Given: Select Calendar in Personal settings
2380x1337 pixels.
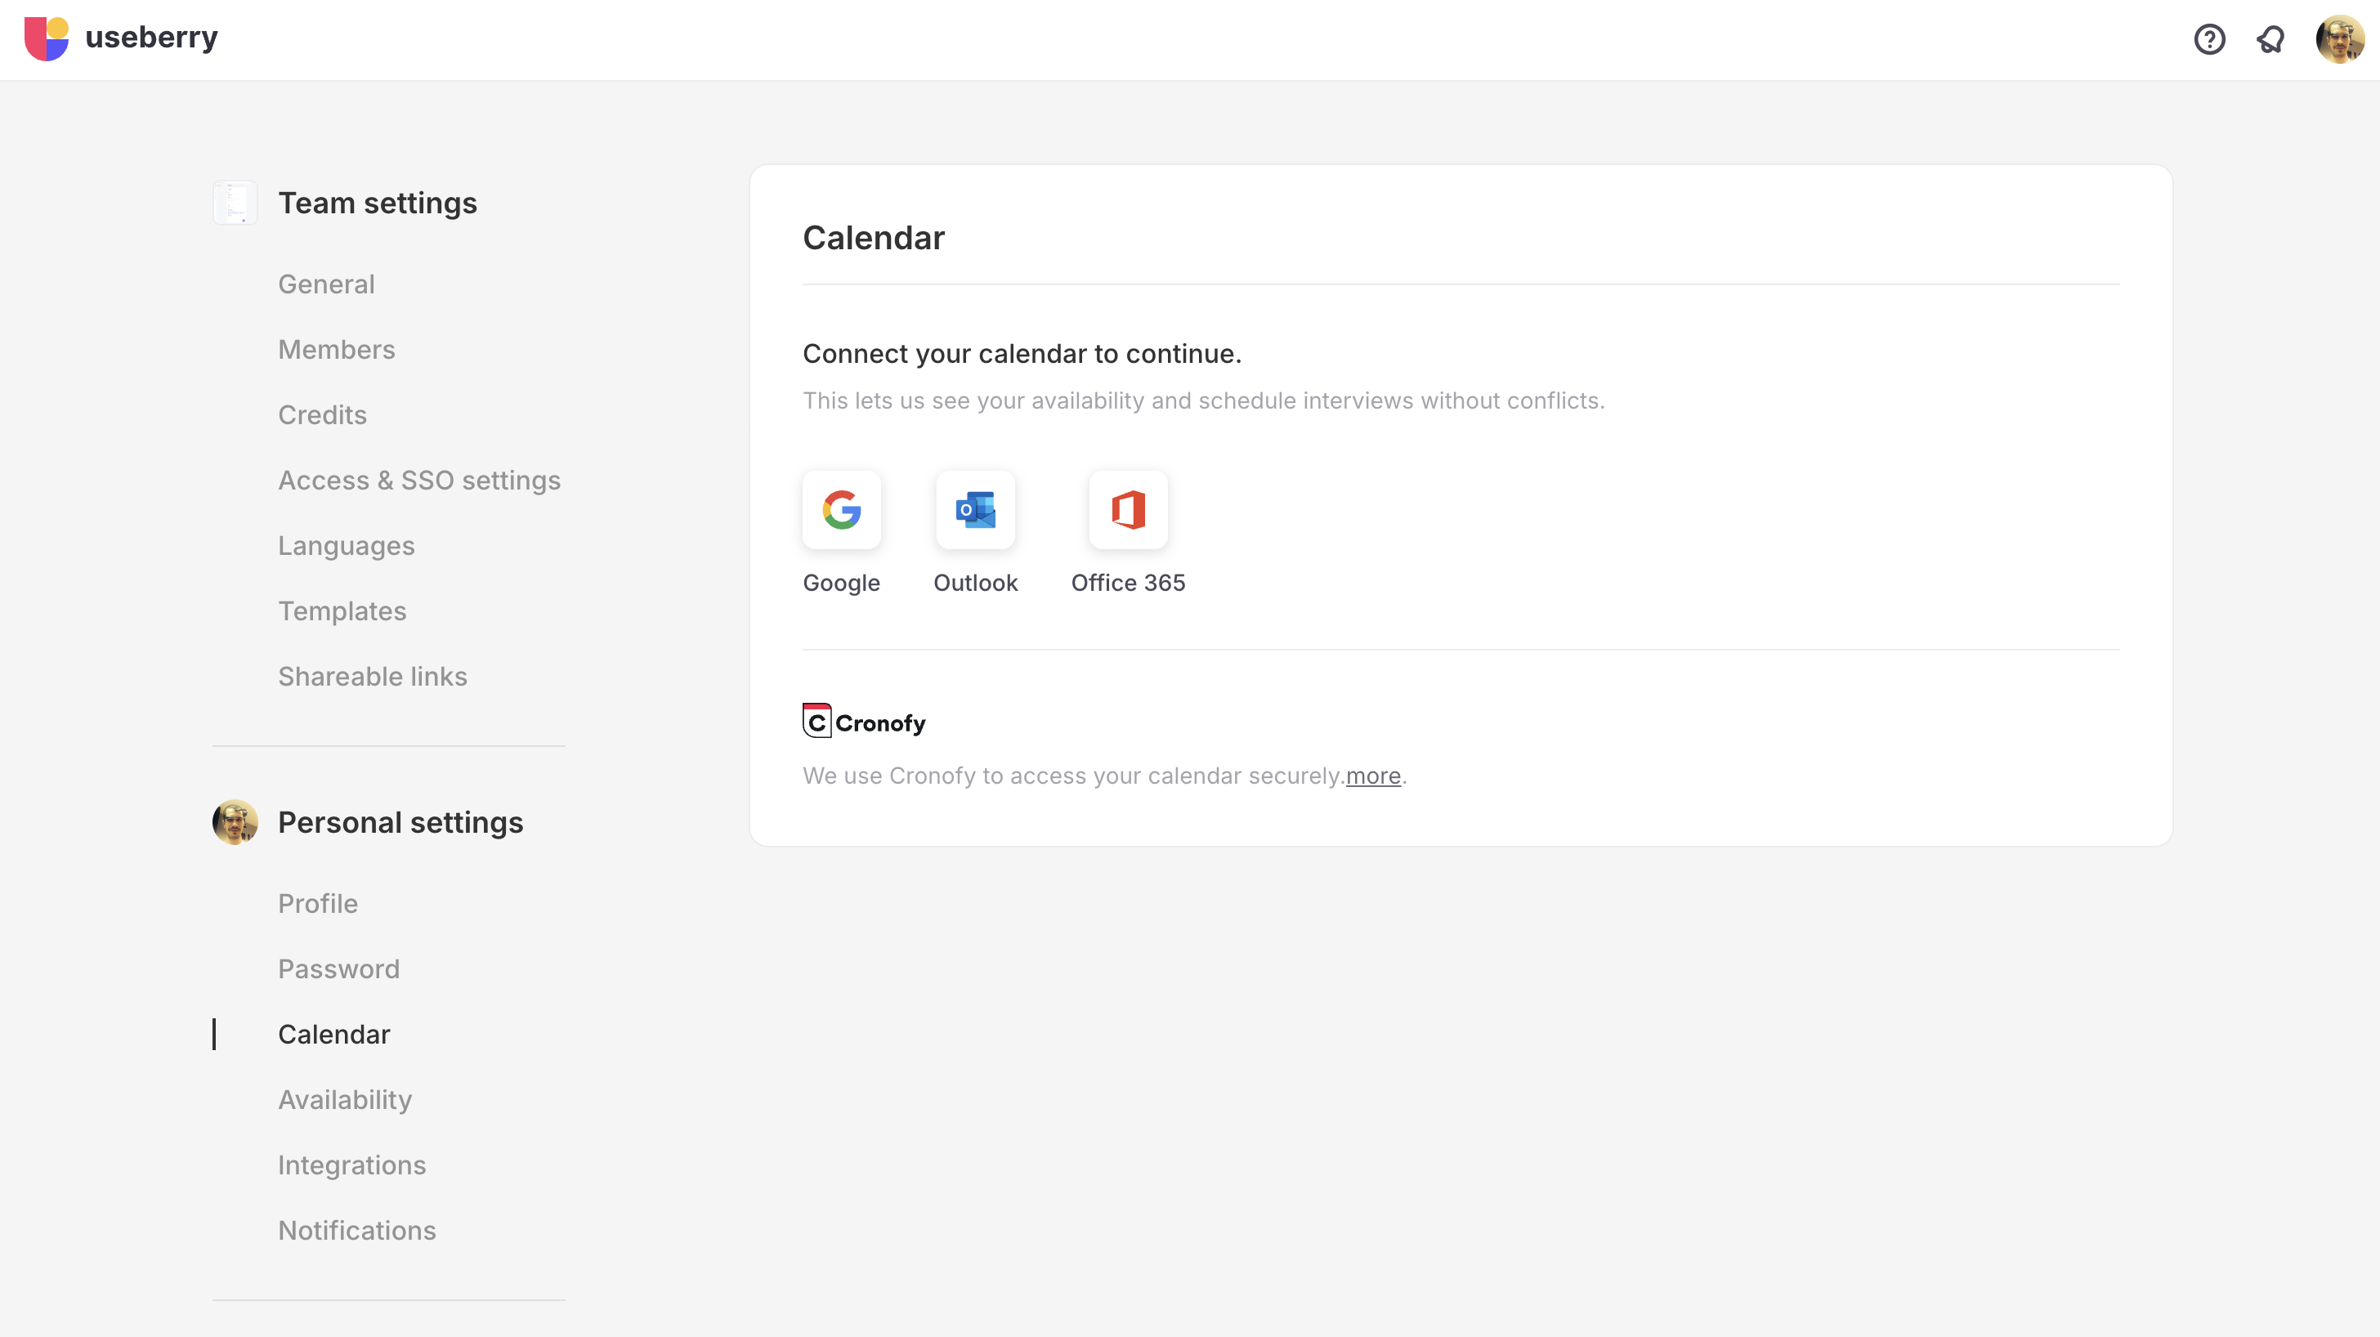Looking at the screenshot, I should tap(333, 1035).
